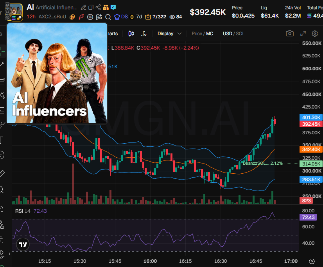Click the Price $0.0₃425 stat
The height and width of the screenshot is (267, 323).
pos(243,12)
